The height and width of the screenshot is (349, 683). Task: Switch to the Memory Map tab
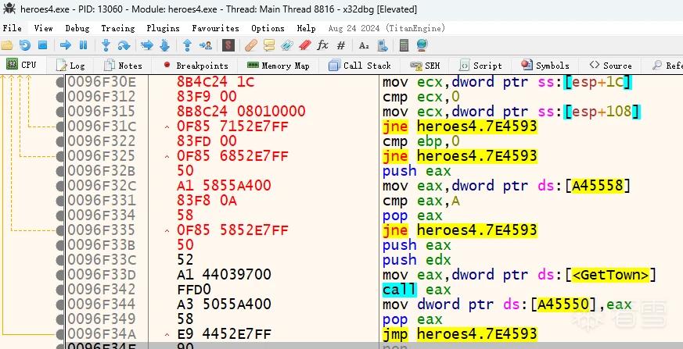point(278,66)
